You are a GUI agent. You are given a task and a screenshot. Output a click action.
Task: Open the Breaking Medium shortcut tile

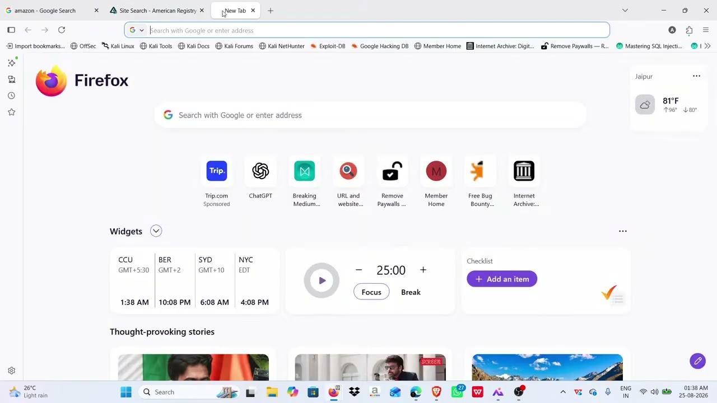305,181
